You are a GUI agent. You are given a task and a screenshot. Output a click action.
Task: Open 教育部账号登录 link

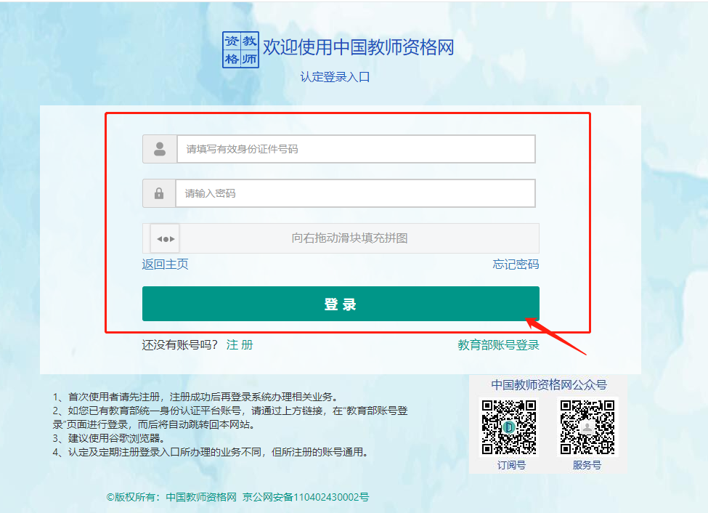tap(498, 345)
